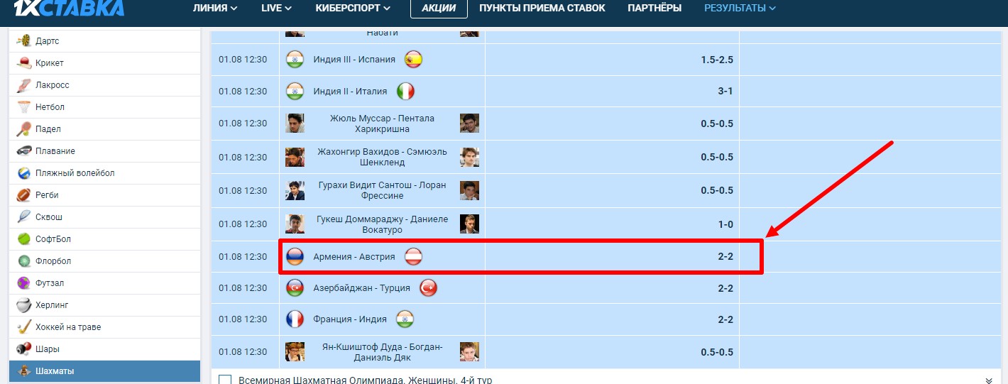Expand the LIVE dropdown menu

tap(276, 9)
